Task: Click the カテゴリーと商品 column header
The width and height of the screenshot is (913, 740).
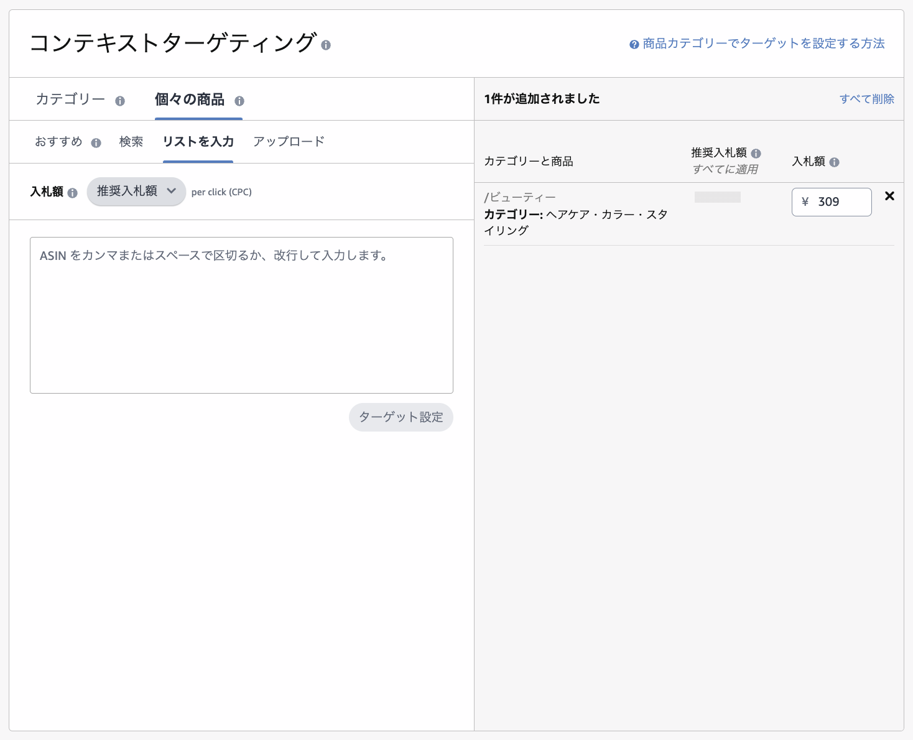Action: pos(529,162)
